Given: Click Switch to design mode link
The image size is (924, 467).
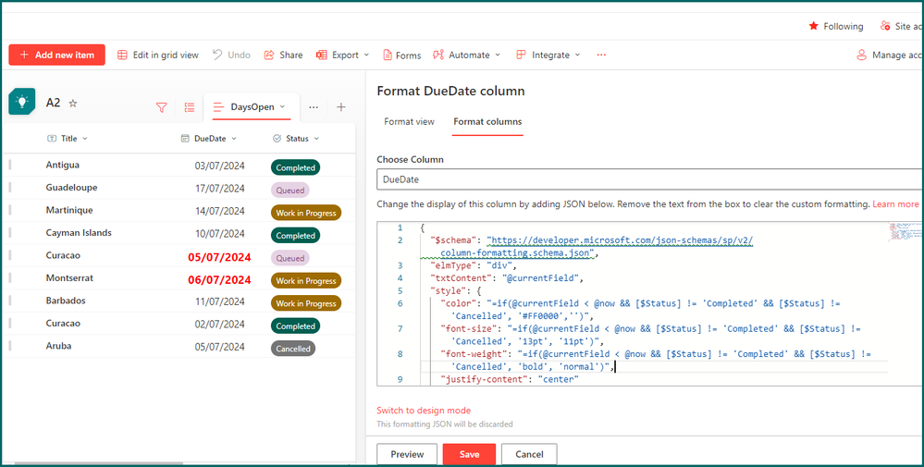Looking at the screenshot, I should (424, 411).
